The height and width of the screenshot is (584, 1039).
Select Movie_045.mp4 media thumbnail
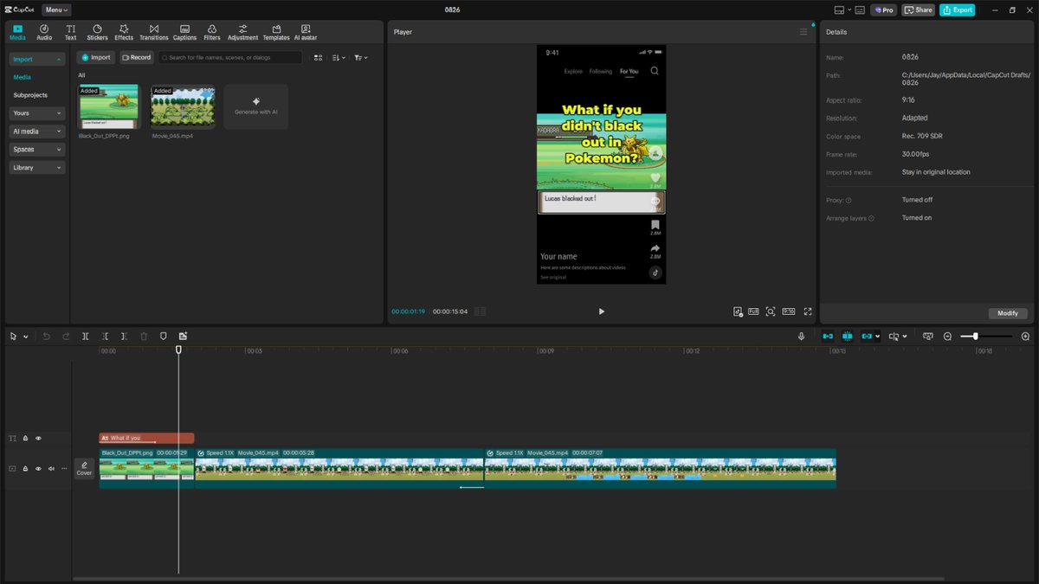coord(183,106)
